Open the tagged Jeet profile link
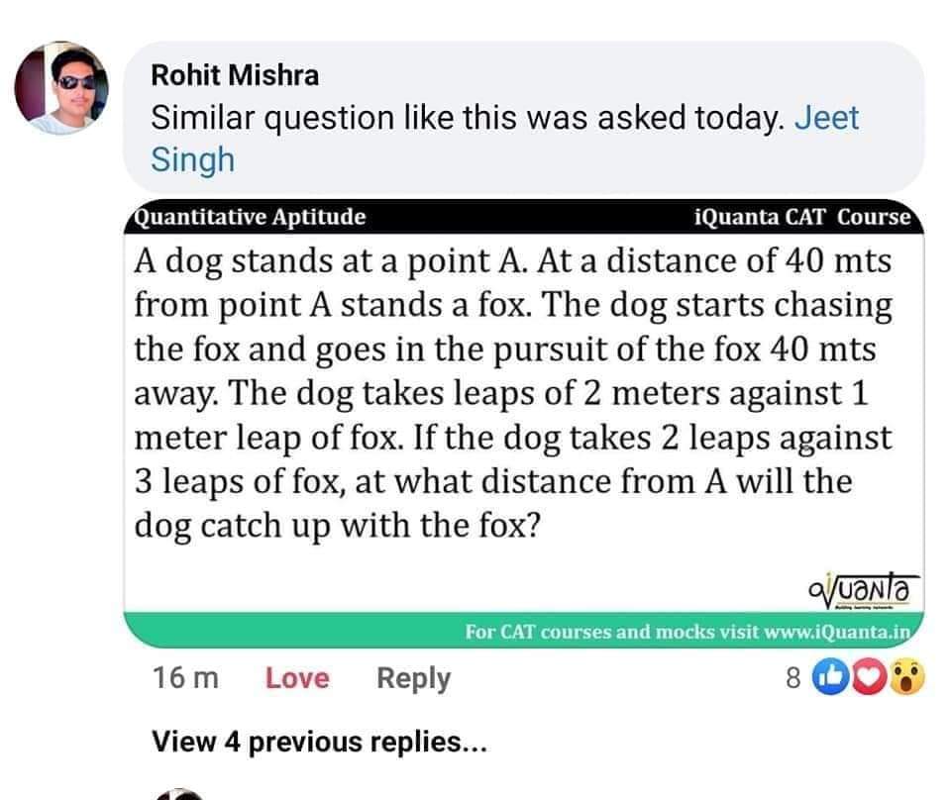Viewport: 951px width, 800px height. (826, 117)
